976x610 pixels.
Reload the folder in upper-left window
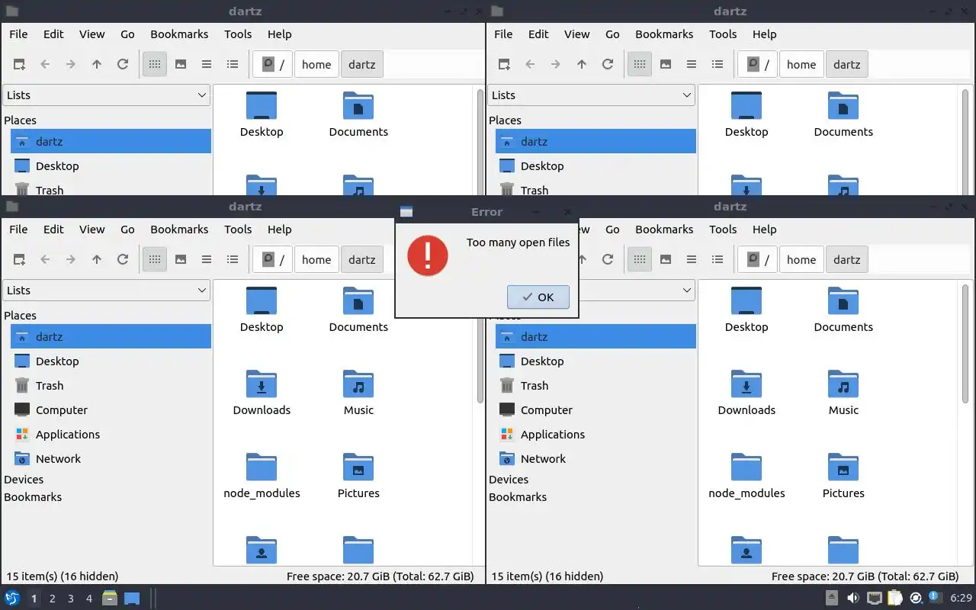click(123, 65)
